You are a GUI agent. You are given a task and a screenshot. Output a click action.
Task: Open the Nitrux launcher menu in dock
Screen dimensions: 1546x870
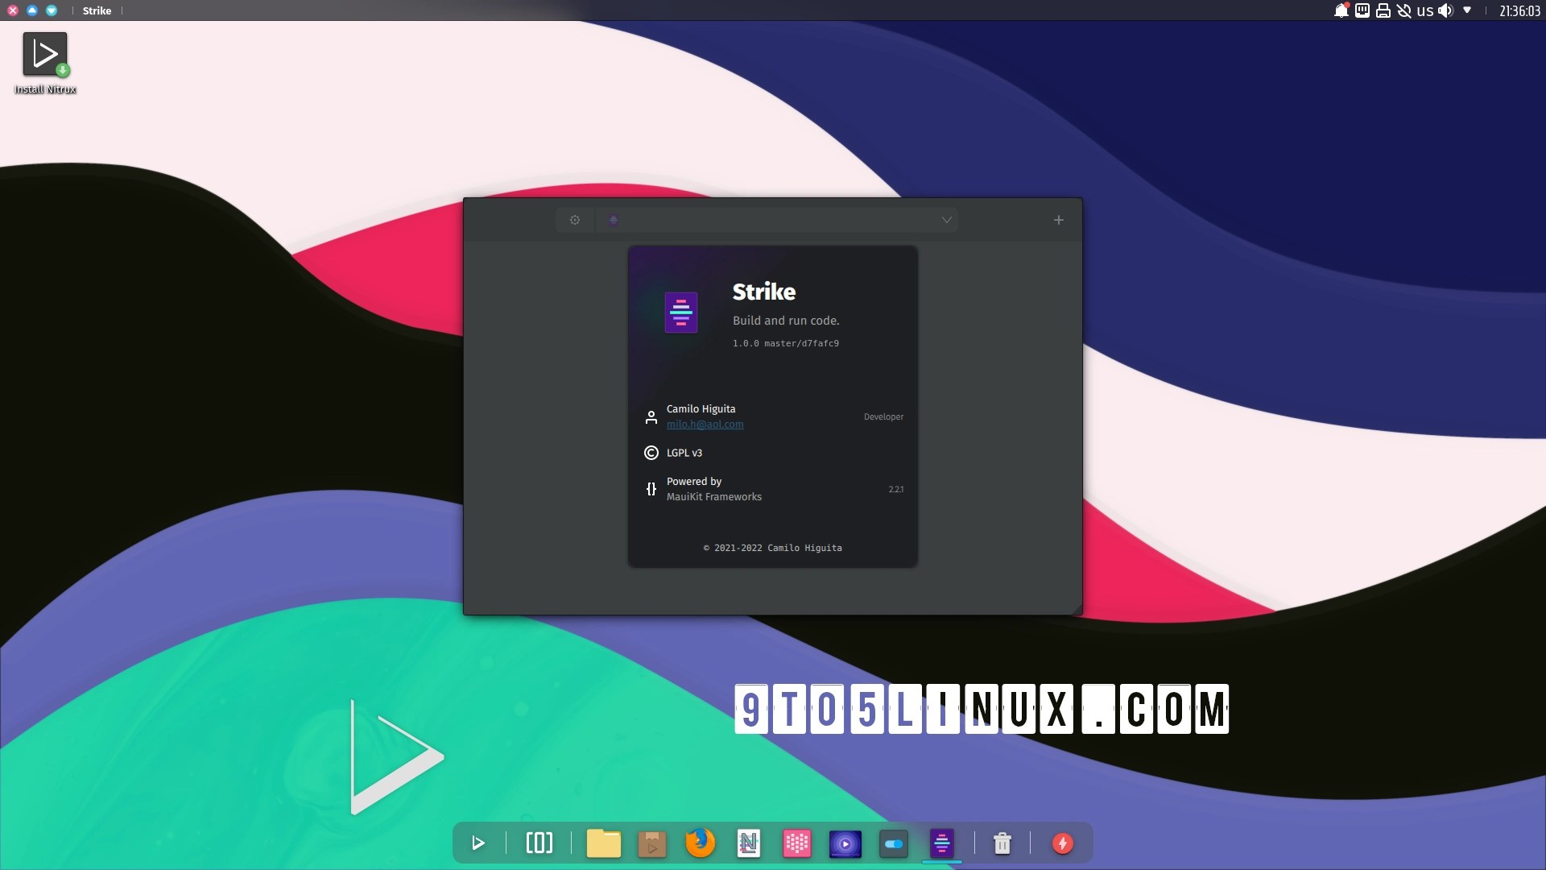(478, 843)
